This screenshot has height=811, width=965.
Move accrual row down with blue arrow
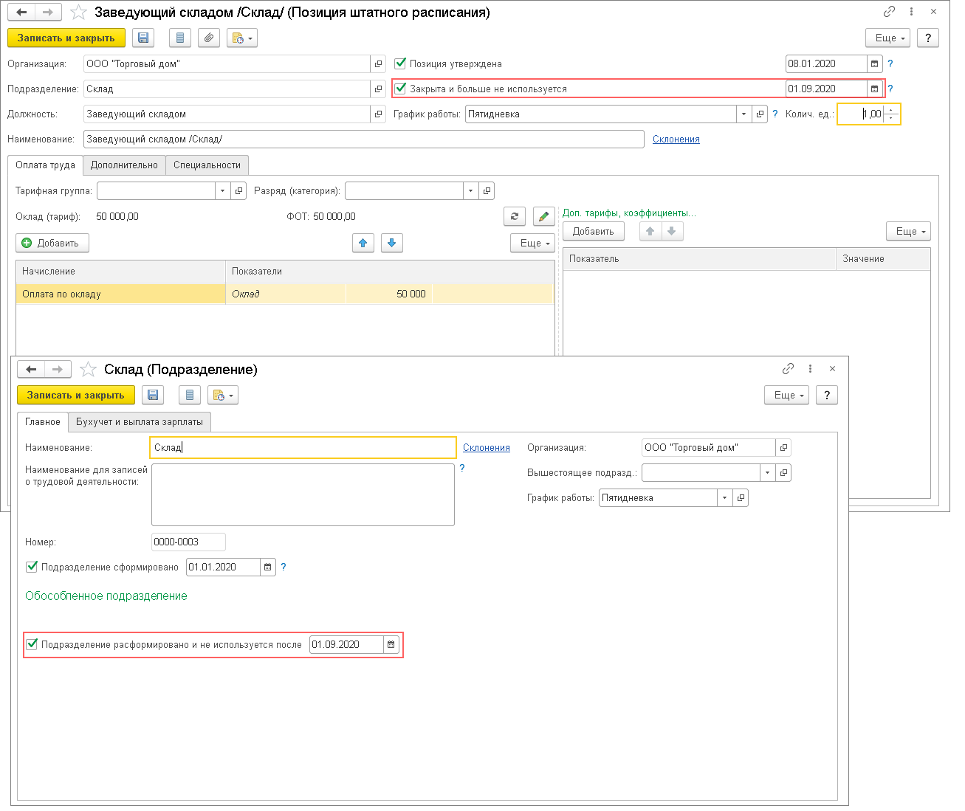click(391, 243)
